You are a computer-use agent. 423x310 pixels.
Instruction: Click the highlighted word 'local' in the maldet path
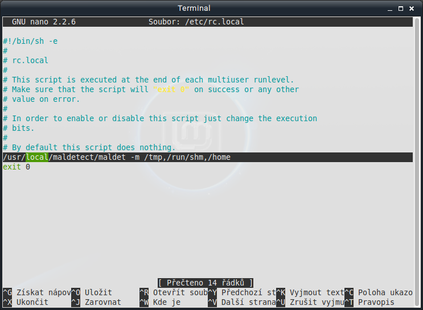point(37,157)
